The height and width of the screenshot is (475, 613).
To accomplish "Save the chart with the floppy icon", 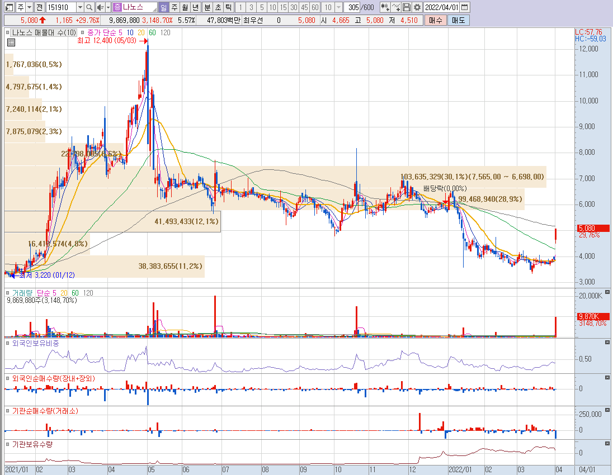I will click(407, 7).
